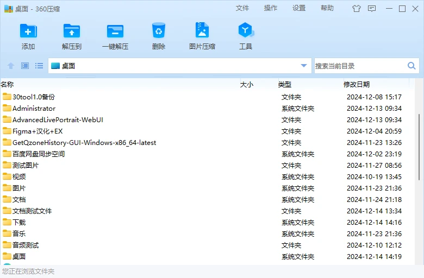The image size is (424, 278).
Task: Click the date 2024-12-04 20:59
Action: [x=374, y=131]
